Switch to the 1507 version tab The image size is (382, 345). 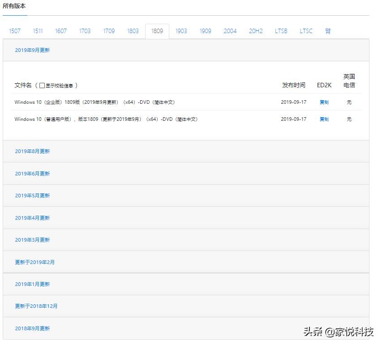pyautogui.click(x=15, y=31)
